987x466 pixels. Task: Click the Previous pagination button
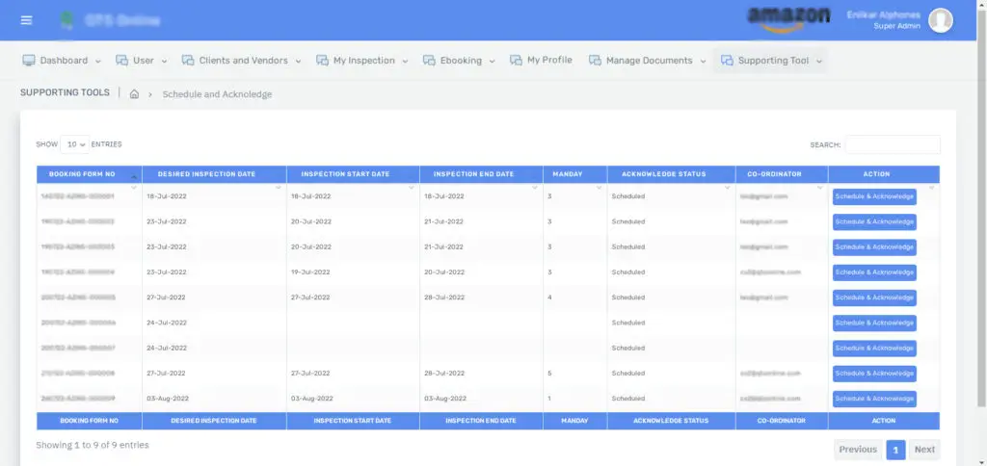pos(857,450)
